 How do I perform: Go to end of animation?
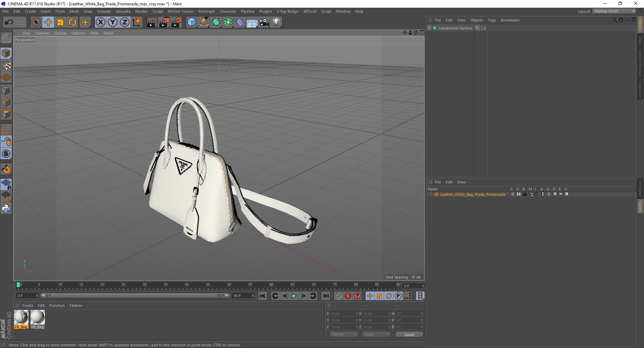tap(325, 296)
